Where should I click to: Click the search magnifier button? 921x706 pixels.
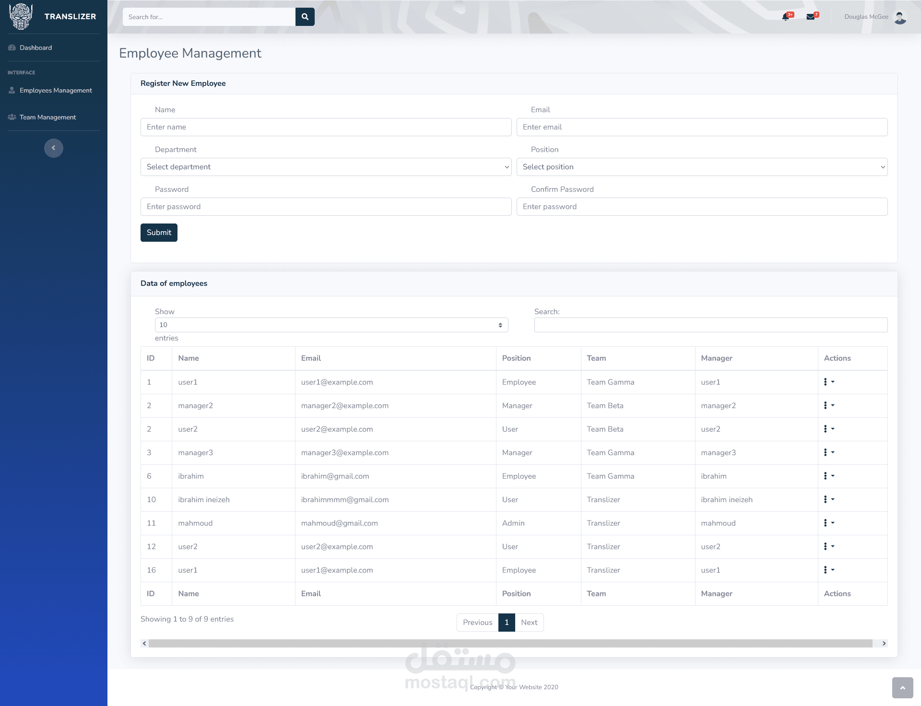click(305, 17)
